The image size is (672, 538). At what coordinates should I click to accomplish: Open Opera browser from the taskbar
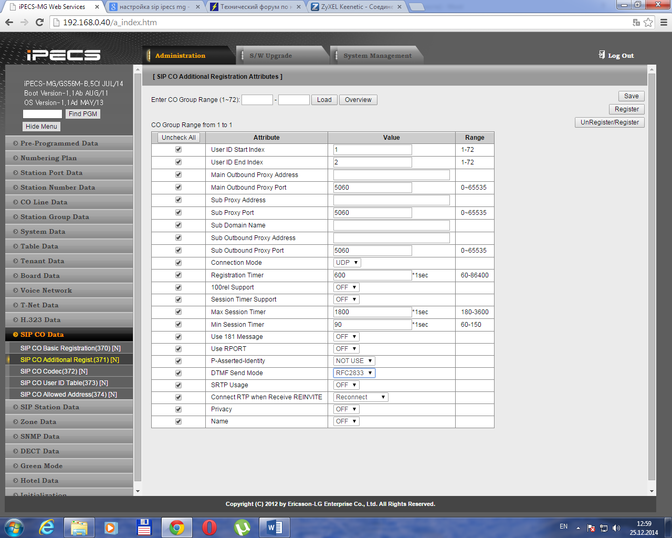[x=209, y=527]
